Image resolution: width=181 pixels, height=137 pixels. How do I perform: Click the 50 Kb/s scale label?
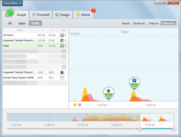pyautogui.click(x=75, y=34)
